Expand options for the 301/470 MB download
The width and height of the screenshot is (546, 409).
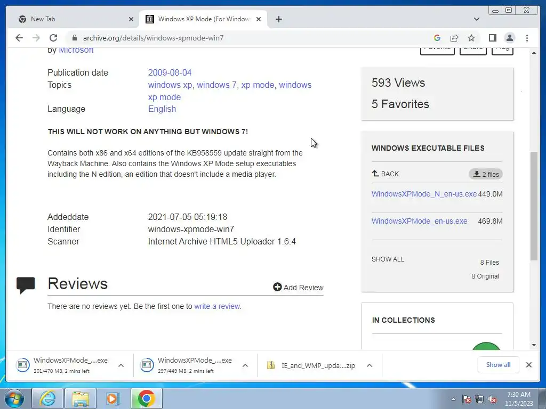point(121,365)
